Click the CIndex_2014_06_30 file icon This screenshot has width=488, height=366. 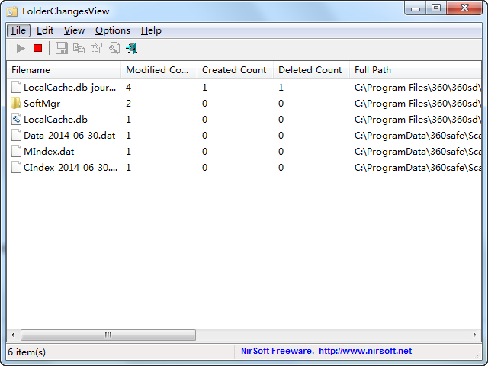pos(16,168)
